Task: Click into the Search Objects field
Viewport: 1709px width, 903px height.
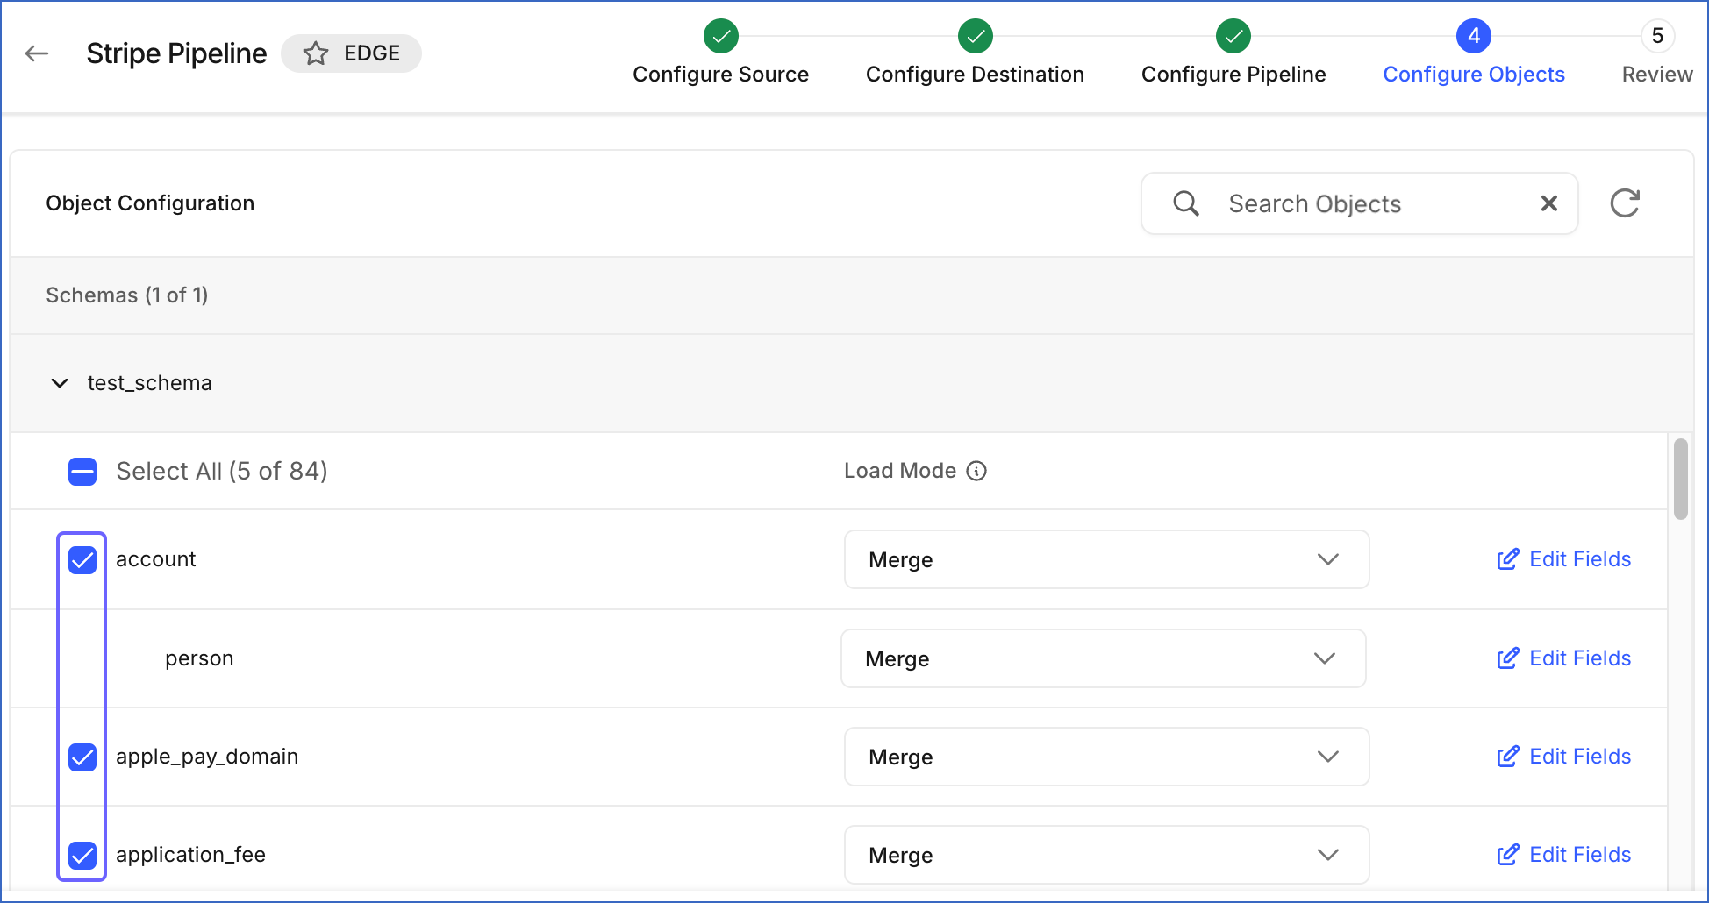Action: [1360, 203]
